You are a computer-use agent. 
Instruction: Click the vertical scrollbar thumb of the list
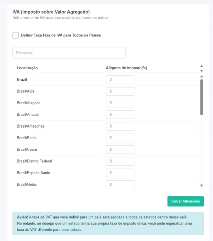coord(201,97)
